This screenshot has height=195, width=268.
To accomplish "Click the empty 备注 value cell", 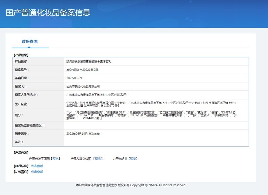I will (x=156, y=142).
